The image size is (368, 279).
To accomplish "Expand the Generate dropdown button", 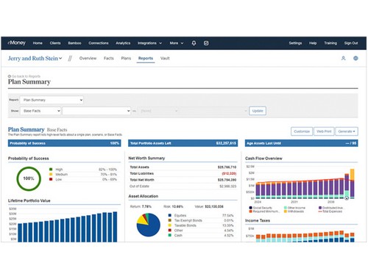I will 347,131.
